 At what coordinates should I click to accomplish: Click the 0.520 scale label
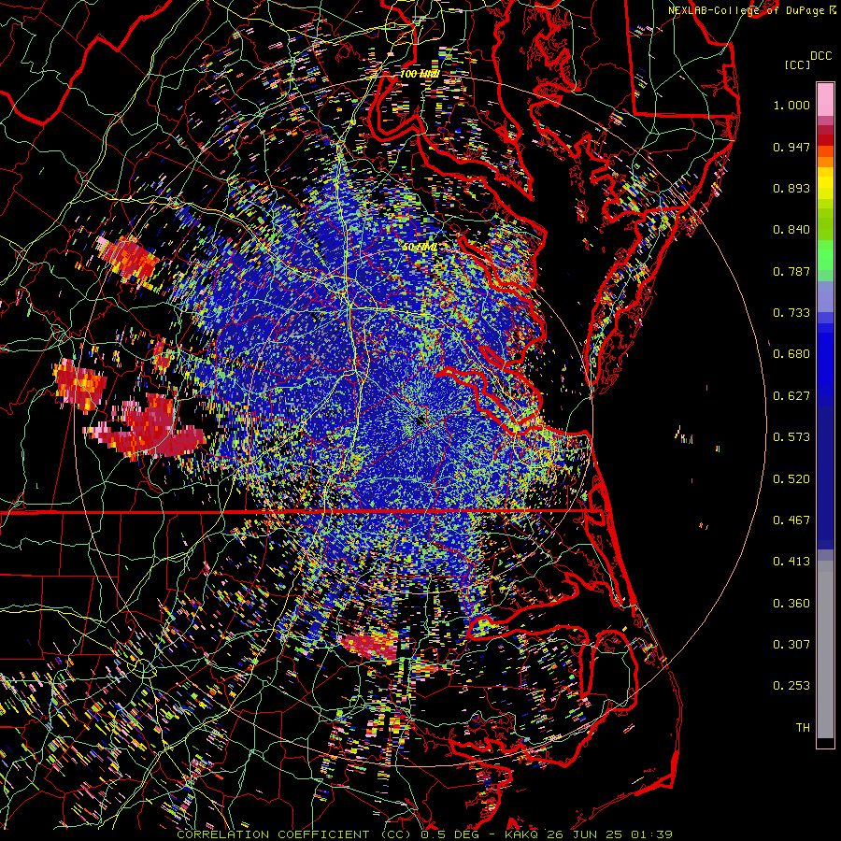pyautogui.click(x=791, y=479)
